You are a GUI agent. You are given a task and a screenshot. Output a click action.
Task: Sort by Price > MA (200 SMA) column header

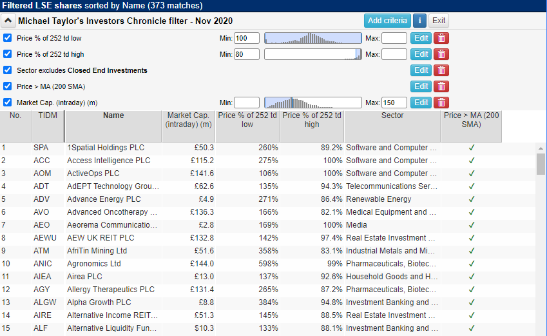(472, 126)
